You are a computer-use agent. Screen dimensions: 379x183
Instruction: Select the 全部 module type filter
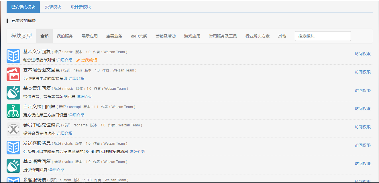pos(44,36)
